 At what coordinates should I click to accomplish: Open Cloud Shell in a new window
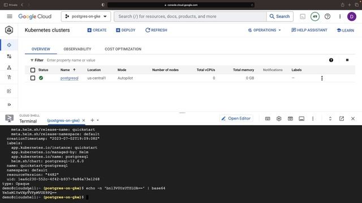(342, 118)
